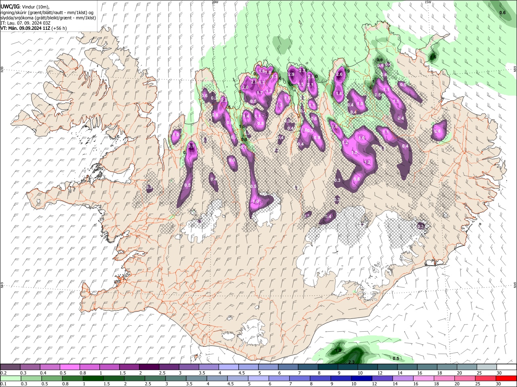
Task: Click the green rain swatch starting at 0.5
Action: 51,378
